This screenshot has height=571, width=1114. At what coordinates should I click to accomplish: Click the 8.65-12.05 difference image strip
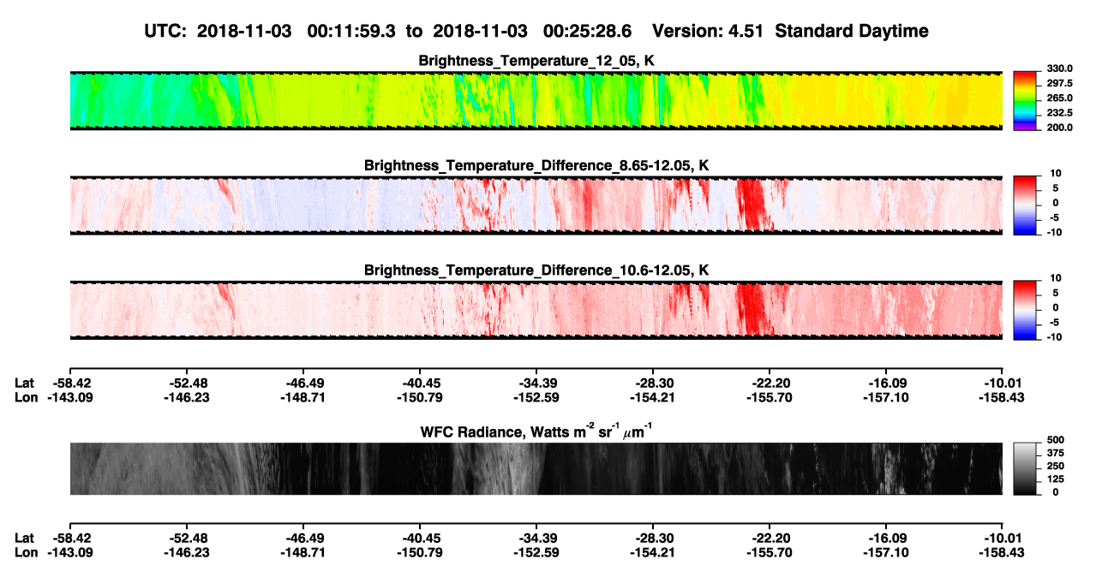(x=536, y=205)
